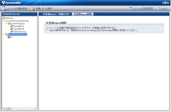Collapse the SystemGroups tree node
The image size is (171, 112).
point(6,23)
